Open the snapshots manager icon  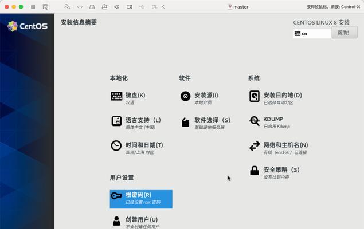pyautogui.click(x=45, y=7)
